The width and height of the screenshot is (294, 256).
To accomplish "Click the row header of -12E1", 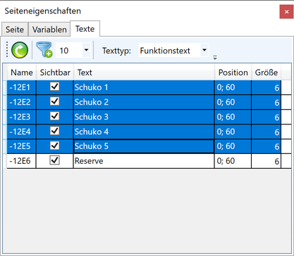I will tap(5, 87).
